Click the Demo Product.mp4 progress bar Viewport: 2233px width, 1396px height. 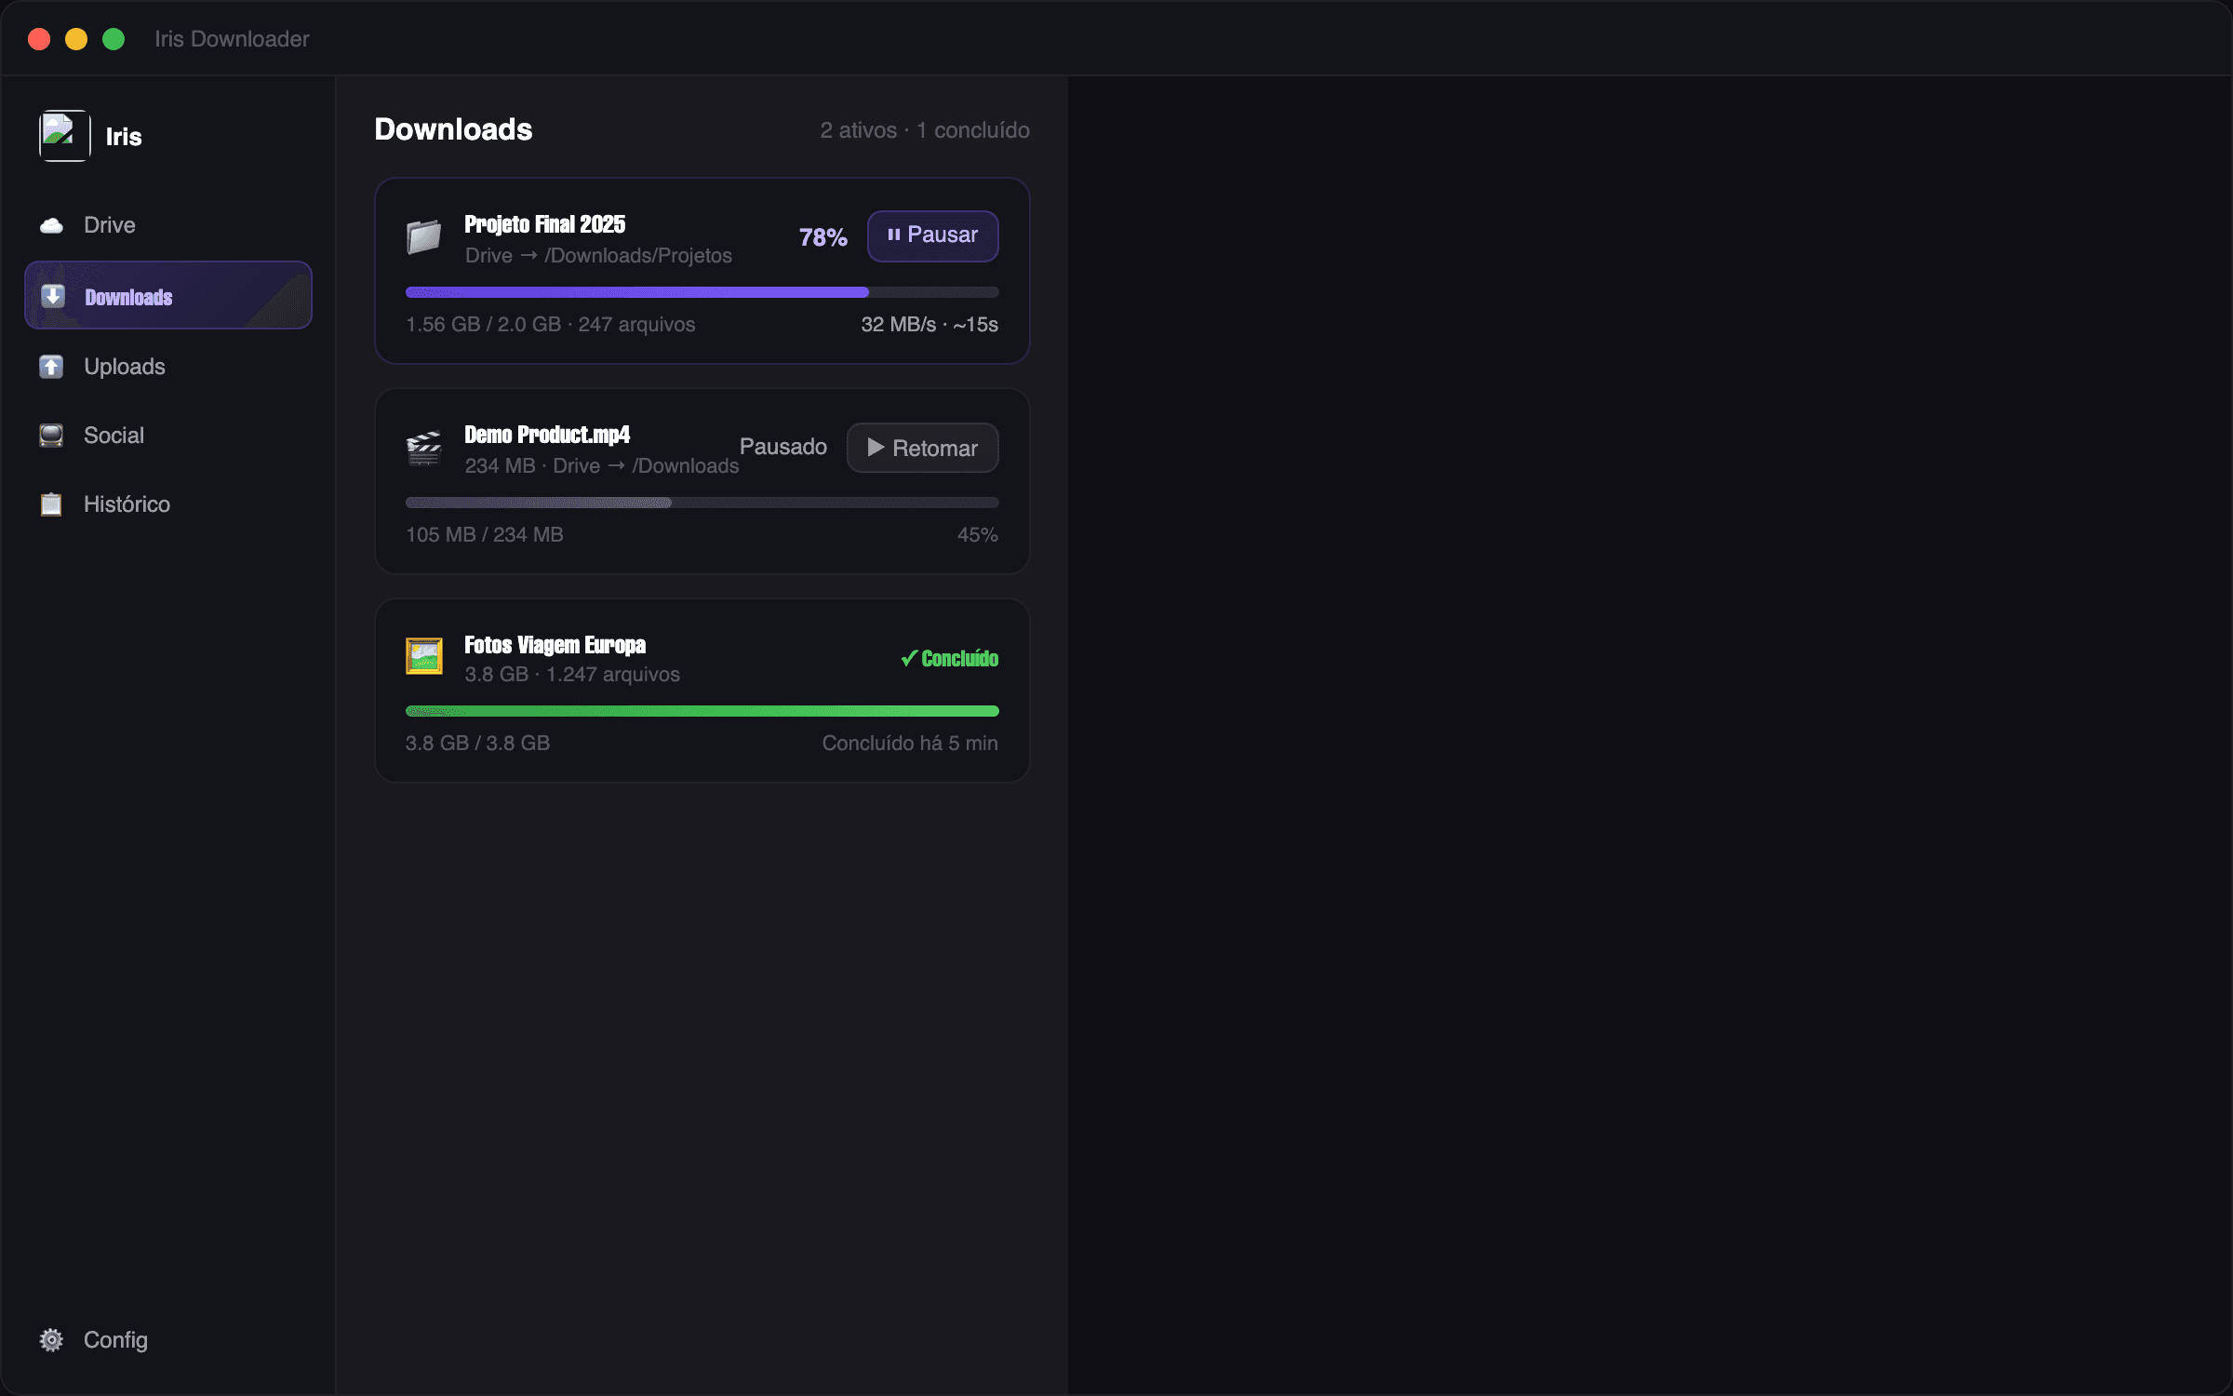(702, 503)
